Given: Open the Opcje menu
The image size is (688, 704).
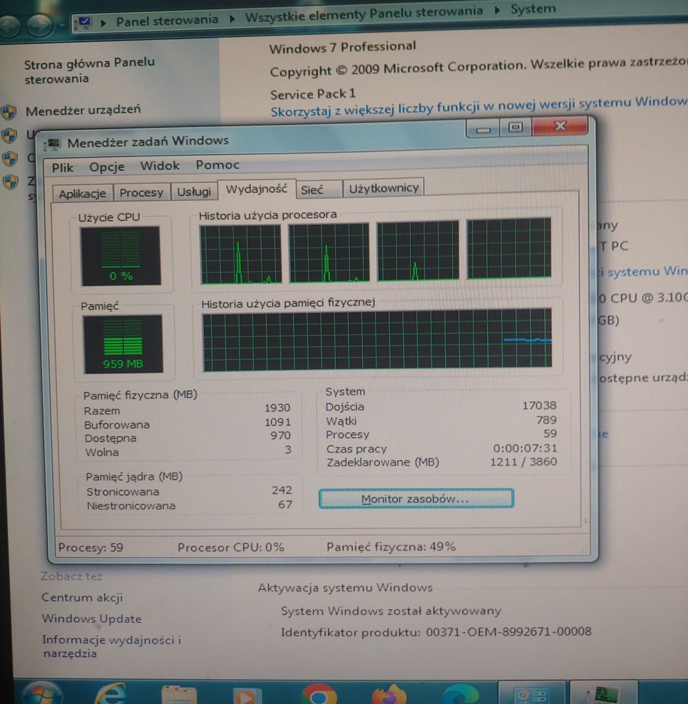Looking at the screenshot, I should click(x=107, y=167).
